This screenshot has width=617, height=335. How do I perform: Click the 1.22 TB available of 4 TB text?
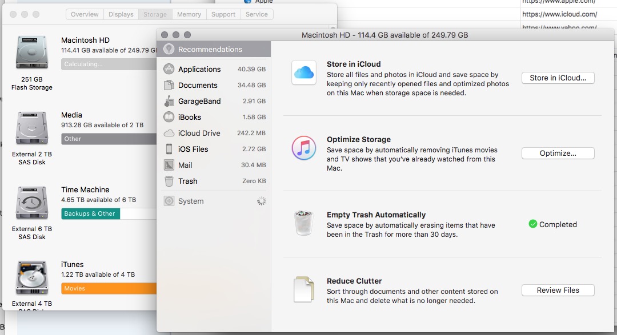coord(98,275)
